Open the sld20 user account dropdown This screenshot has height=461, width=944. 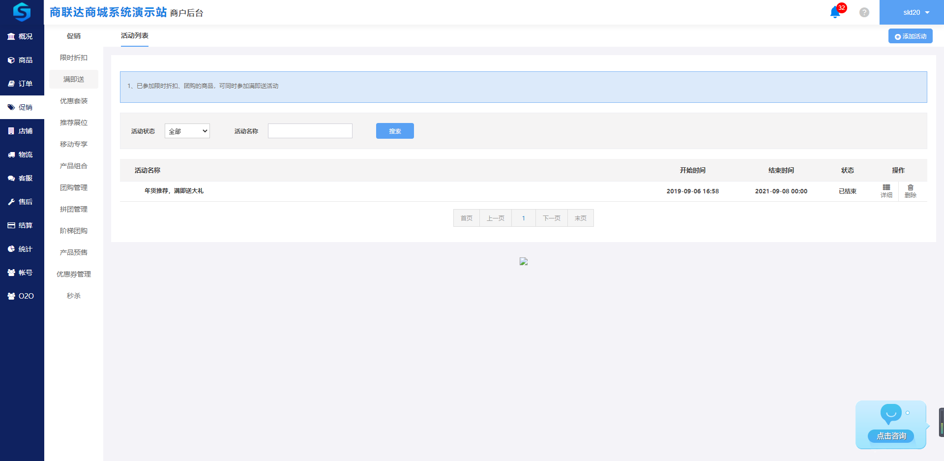912,12
